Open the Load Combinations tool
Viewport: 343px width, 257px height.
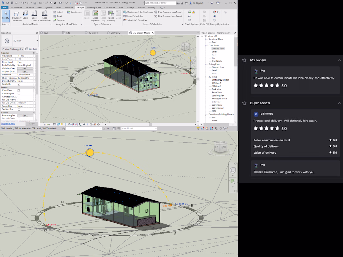point(45,15)
